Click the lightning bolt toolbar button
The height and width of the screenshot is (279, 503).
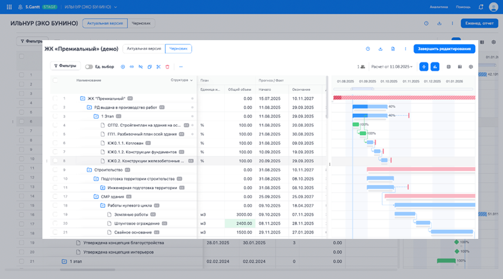(423, 67)
